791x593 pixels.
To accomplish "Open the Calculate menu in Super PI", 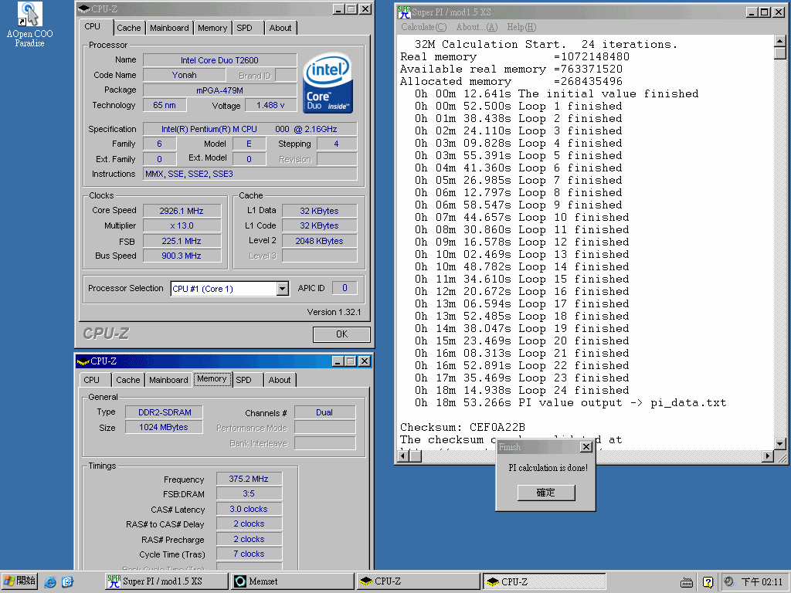I will pos(423,27).
